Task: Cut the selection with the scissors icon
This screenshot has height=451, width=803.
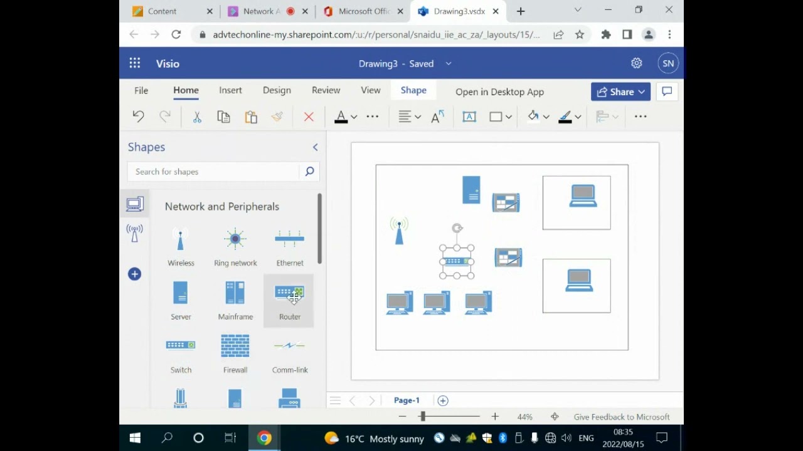Action: (x=197, y=117)
